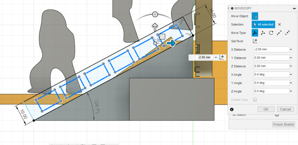Click the double-arrow expand icon in MOVE/COPY header
Image resolution: width=298 pixels, height=145 pixels.
295,8
